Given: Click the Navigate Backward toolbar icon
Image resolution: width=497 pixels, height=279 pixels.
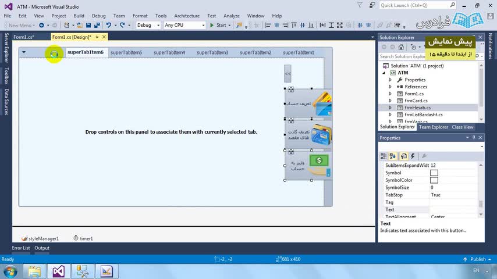Looking at the screenshot, I should tap(41, 25).
